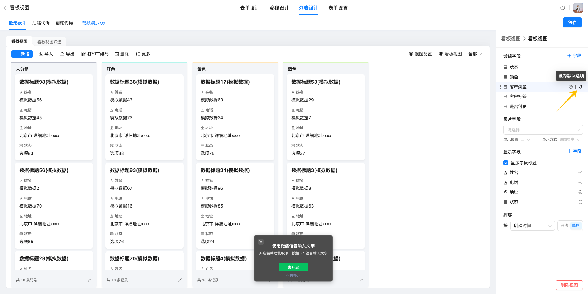
Task: Open the 后端代码 tab
Action: click(41, 23)
